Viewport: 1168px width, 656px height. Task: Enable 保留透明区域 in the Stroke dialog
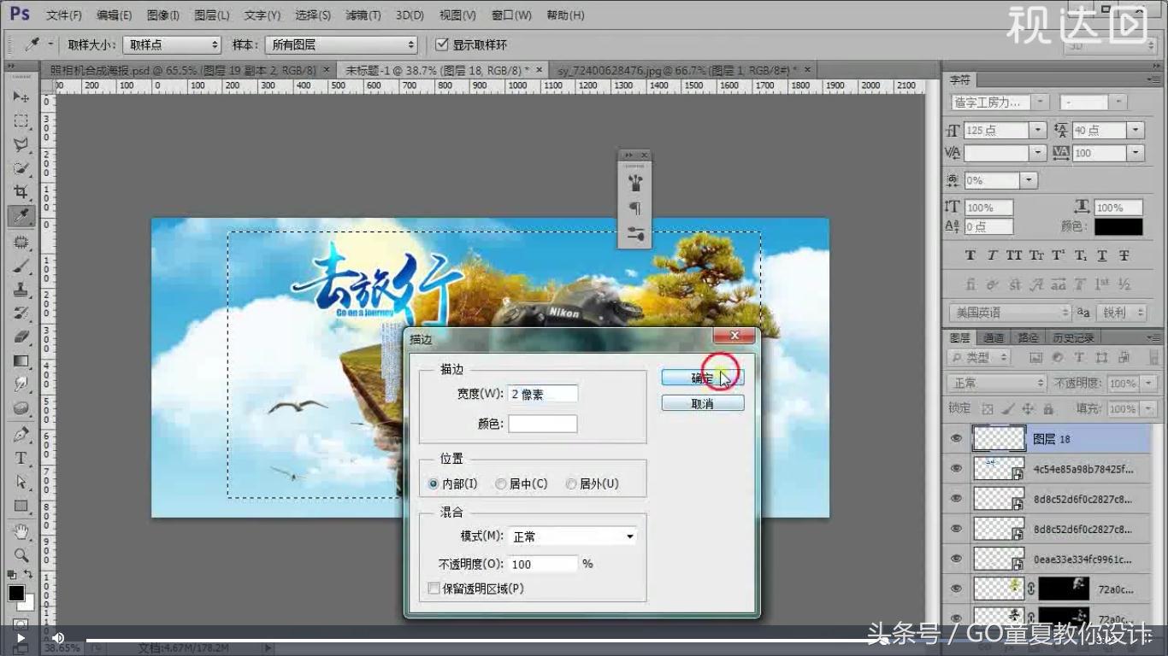[x=434, y=588]
